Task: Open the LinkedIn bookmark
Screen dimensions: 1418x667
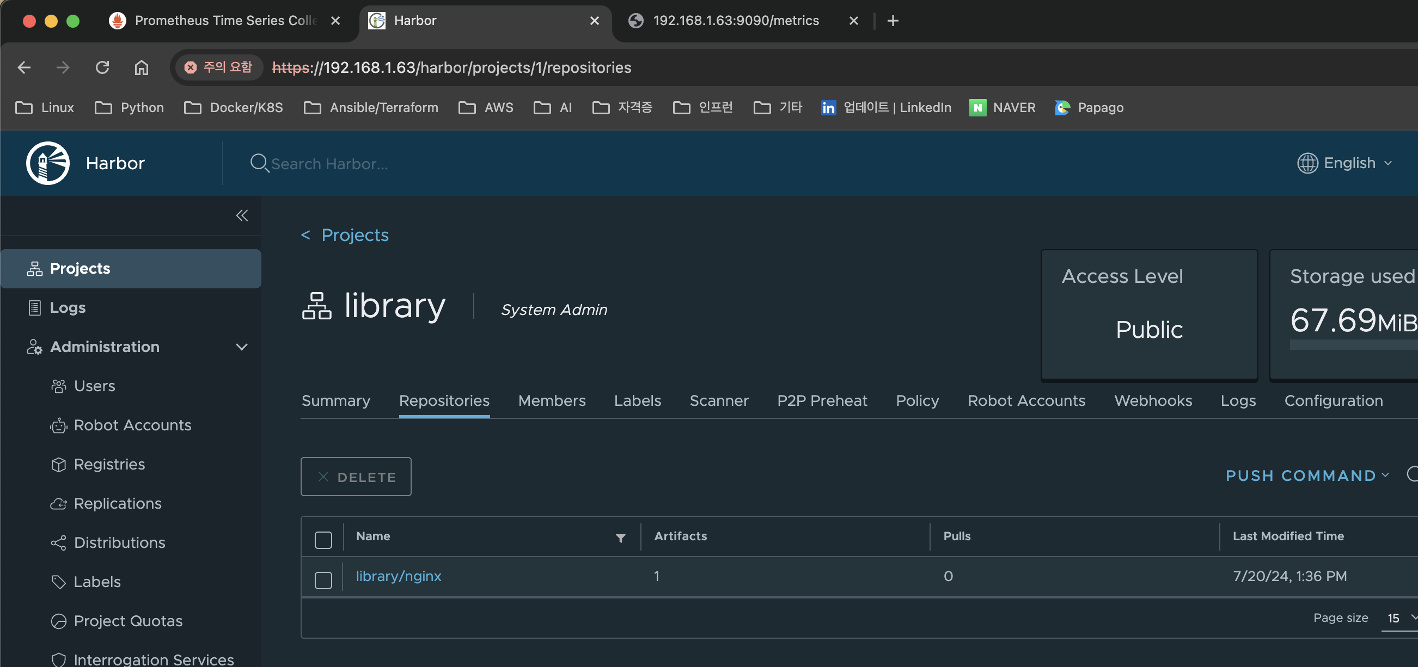Action: click(885, 107)
